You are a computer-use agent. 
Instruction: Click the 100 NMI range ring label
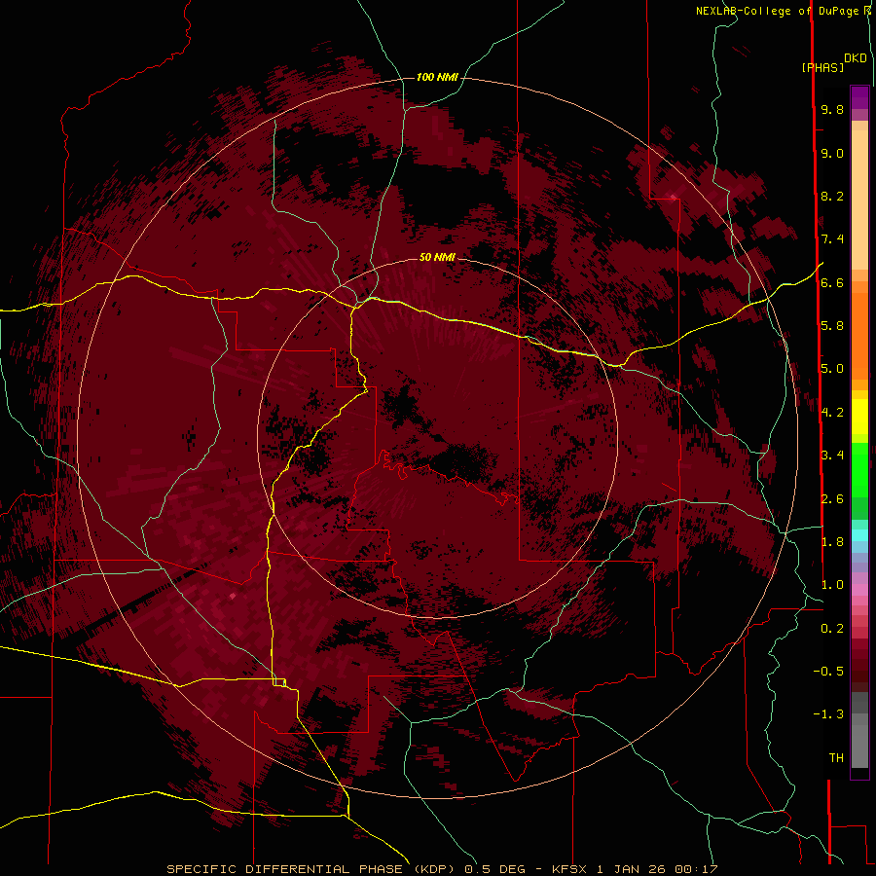(437, 77)
